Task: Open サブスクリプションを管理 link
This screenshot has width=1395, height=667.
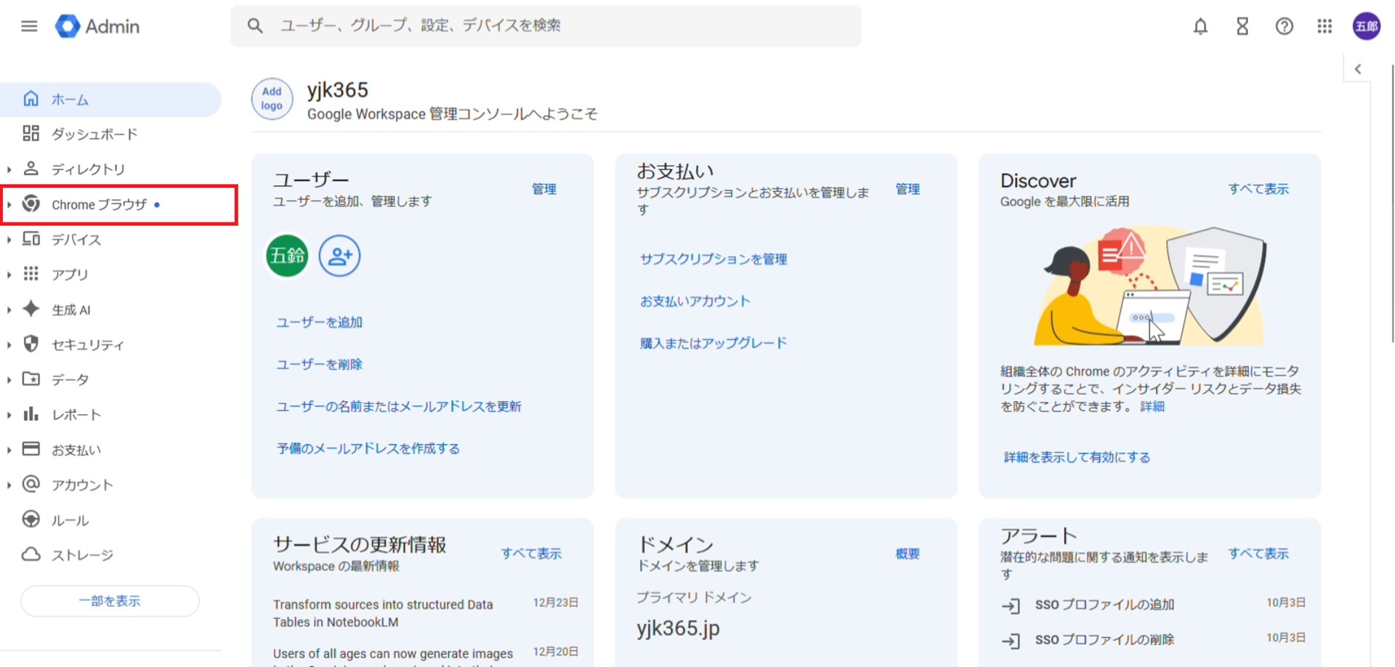Action: (713, 259)
